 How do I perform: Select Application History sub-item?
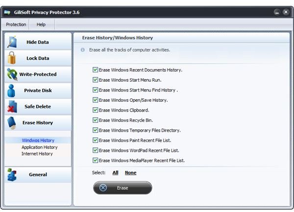point(40,147)
